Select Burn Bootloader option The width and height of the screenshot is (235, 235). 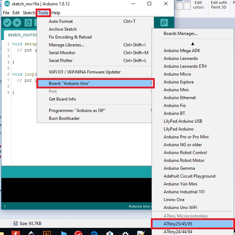[64, 118]
